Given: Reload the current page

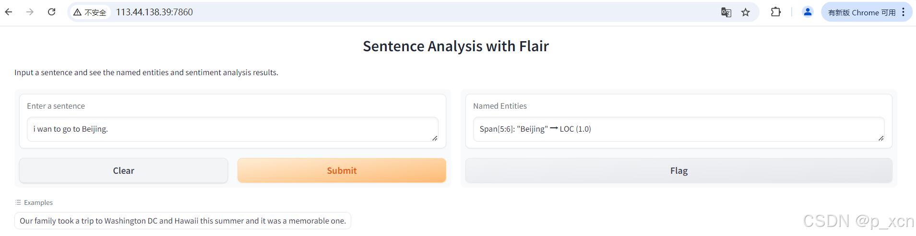Looking at the screenshot, I should pyautogui.click(x=52, y=12).
